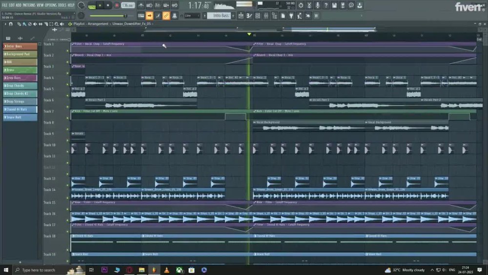Select the slice tool
Image resolution: width=488 pixels, height=275 pixels.
point(46,24)
